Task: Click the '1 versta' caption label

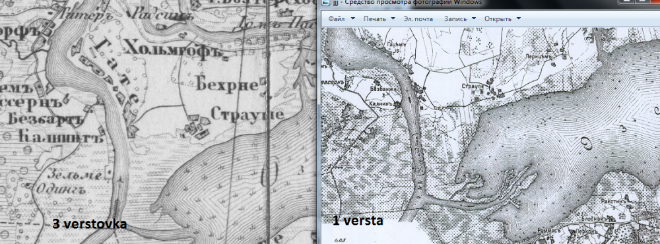Action: pos(358,220)
